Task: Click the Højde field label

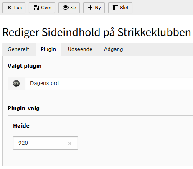Action: pyautogui.click(x=21, y=126)
